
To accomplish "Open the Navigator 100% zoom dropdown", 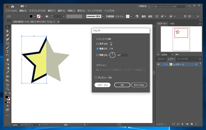I will tap(172, 54).
